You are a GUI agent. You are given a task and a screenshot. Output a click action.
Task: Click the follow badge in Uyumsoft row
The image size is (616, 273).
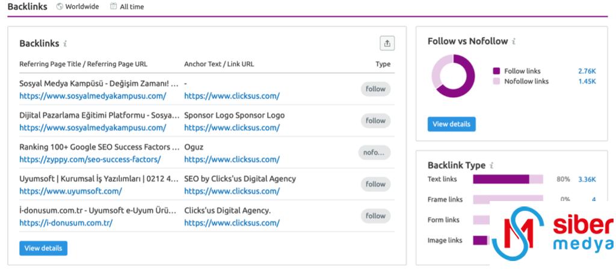click(x=375, y=184)
